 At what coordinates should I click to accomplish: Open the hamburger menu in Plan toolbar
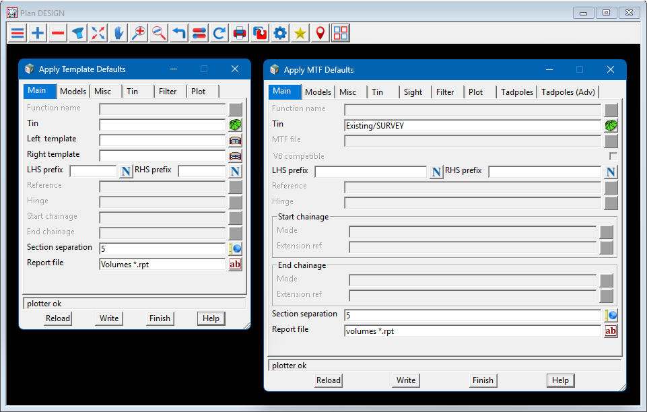click(x=18, y=33)
